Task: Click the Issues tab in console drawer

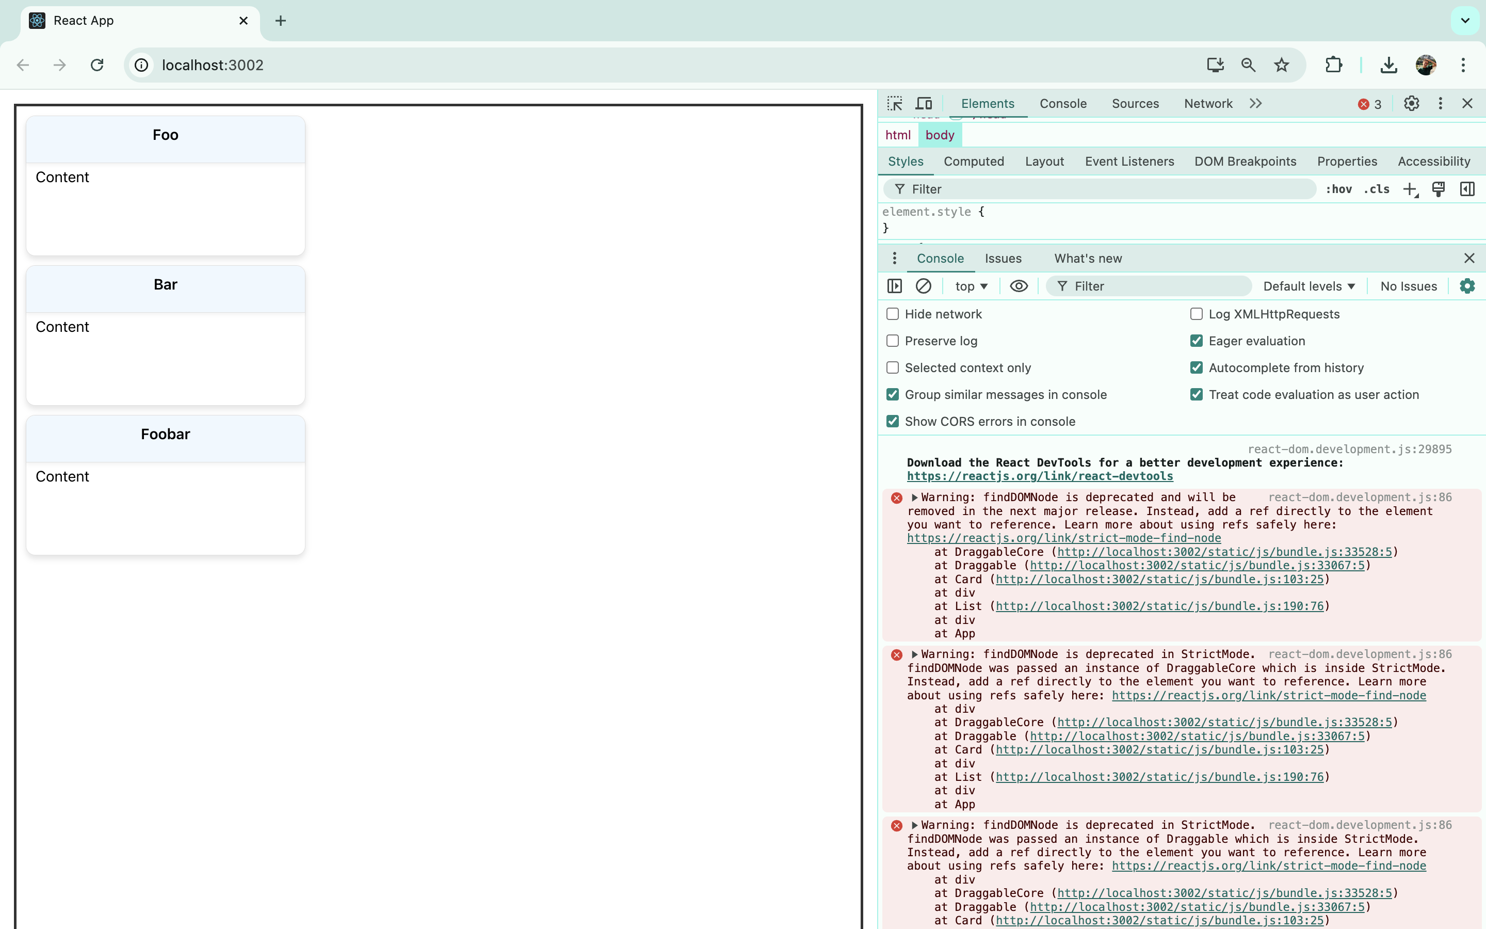Action: tap(1004, 258)
